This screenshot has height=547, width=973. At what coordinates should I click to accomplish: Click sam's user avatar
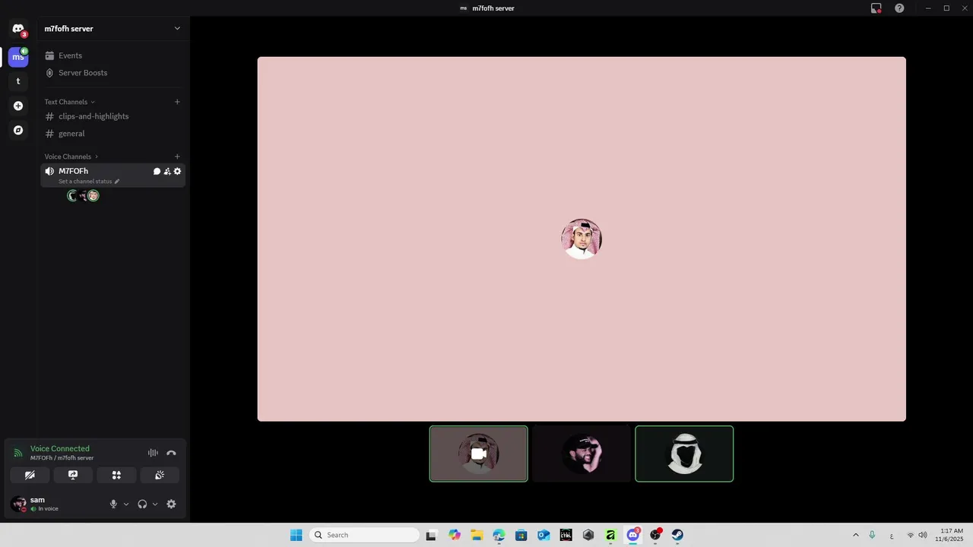coord(18,504)
